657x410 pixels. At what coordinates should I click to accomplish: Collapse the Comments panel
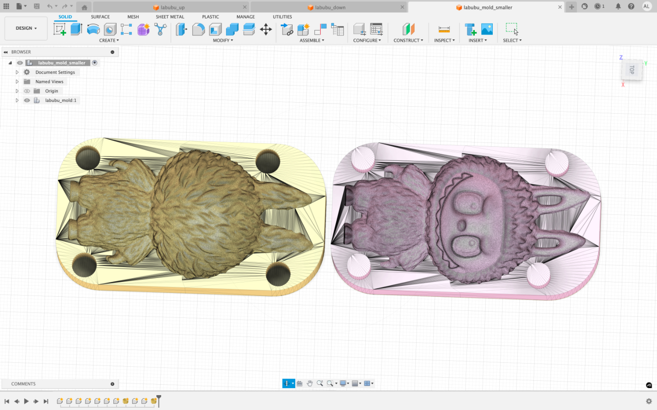112,384
